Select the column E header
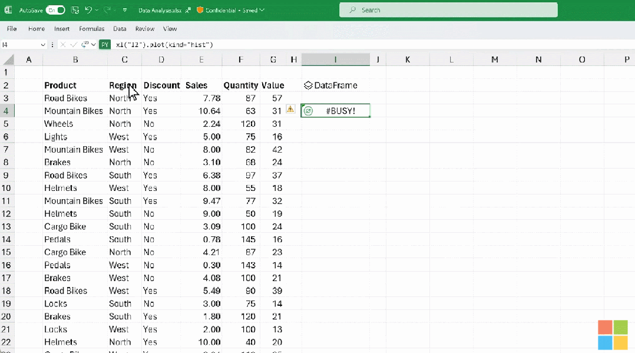This screenshot has width=635, height=353. pos(201,60)
